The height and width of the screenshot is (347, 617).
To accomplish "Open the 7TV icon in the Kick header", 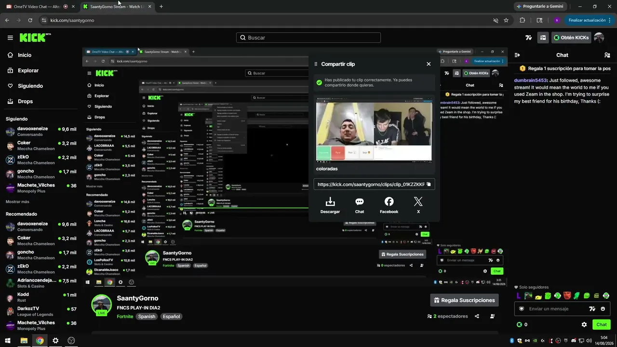I will pyautogui.click(x=529, y=38).
